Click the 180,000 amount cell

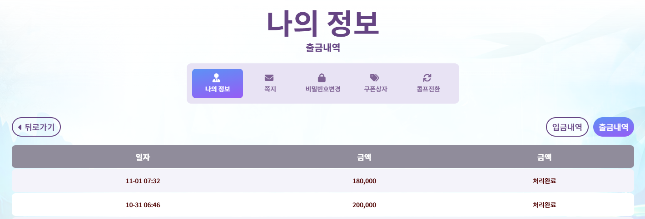(364, 181)
